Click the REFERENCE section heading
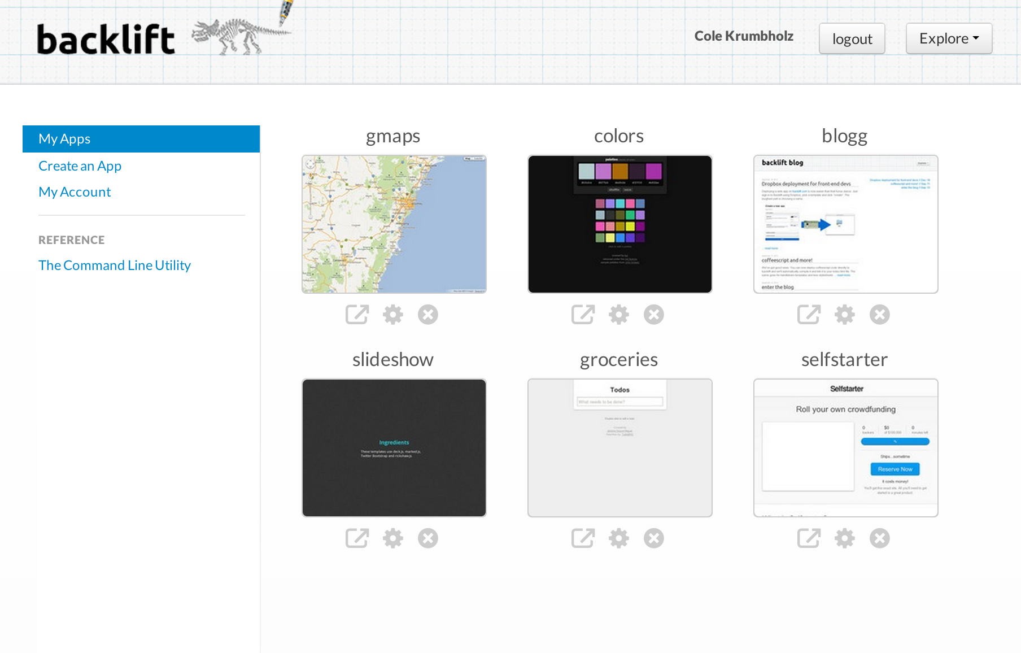The height and width of the screenshot is (653, 1021). click(x=72, y=240)
